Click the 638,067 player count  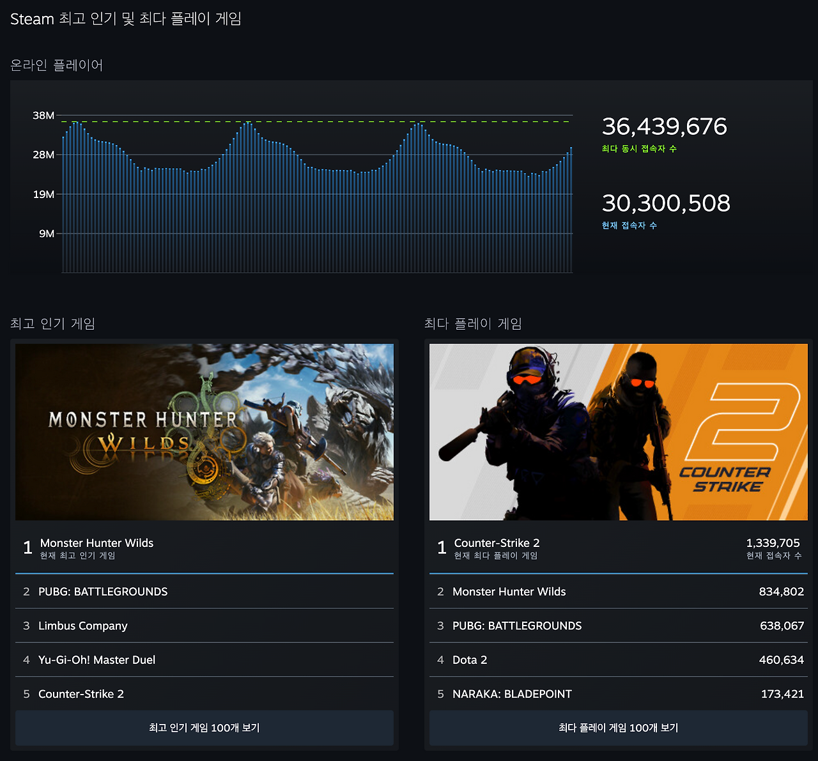point(782,626)
